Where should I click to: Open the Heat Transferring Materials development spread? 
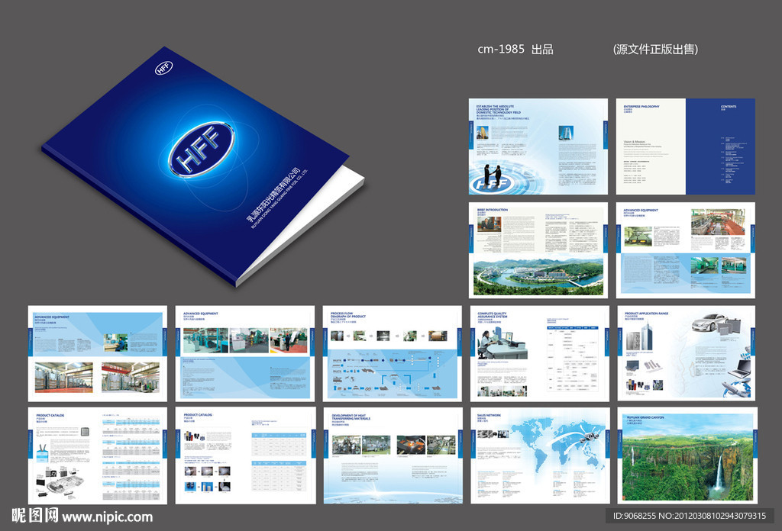(392, 455)
